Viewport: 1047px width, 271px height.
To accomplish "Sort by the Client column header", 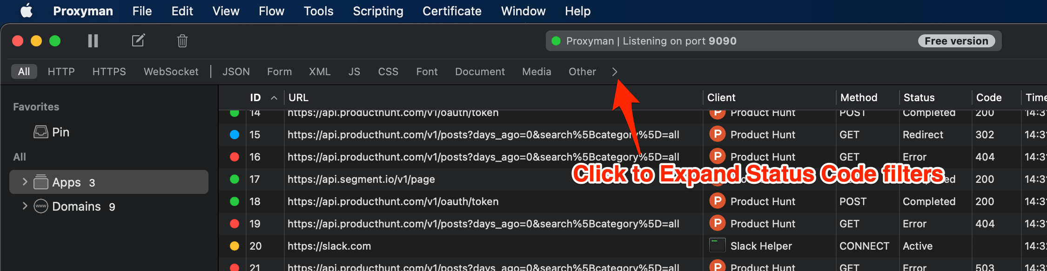I will pyautogui.click(x=721, y=97).
